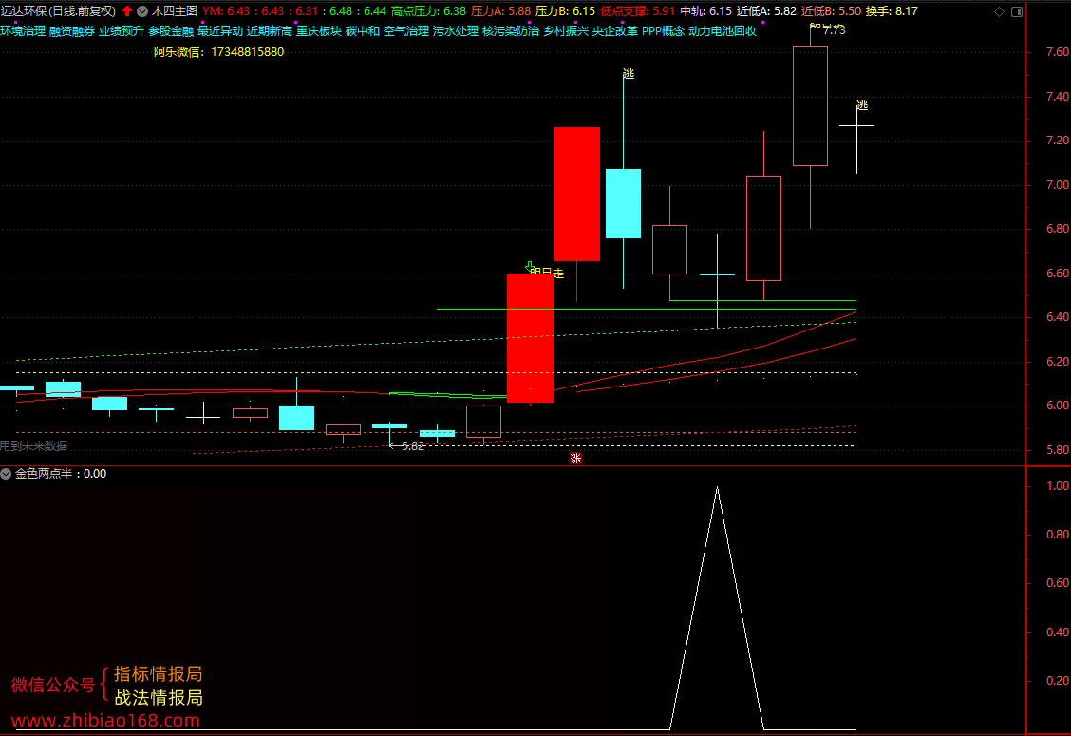
Task: Select the PPP概念 tag
Action: click(x=663, y=31)
